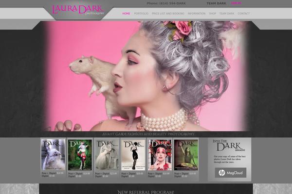This screenshot has height=194, width=292.
Task: Select sixth magazine cover with green background
Action: 186,155
